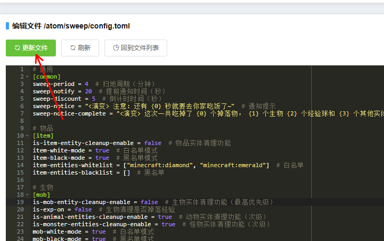Image resolution: width=384 pixels, height=241 pixels.
Task: Click the false value of is-exp-on
Action: (x=83, y=209)
